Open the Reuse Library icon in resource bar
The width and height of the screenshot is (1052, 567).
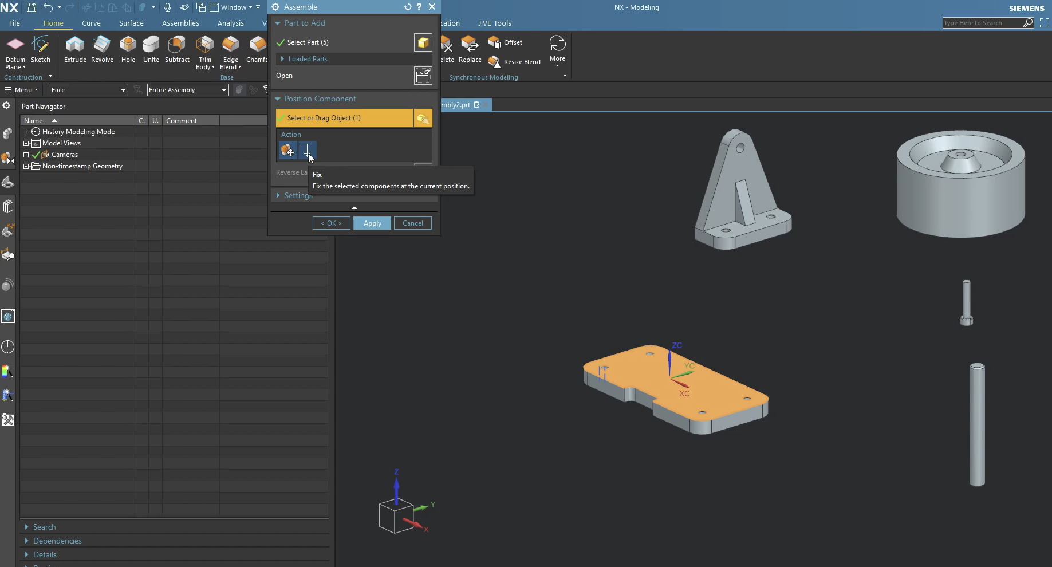click(8, 206)
